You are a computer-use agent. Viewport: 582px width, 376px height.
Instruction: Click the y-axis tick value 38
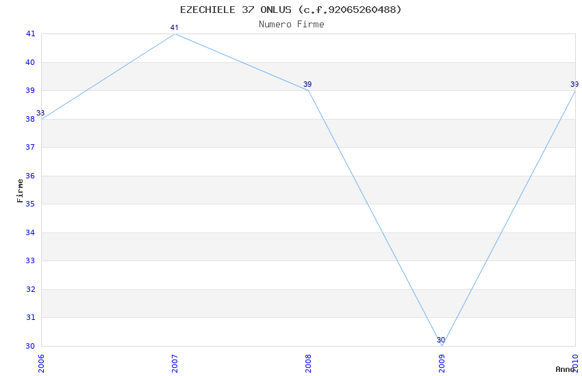coord(30,119)
